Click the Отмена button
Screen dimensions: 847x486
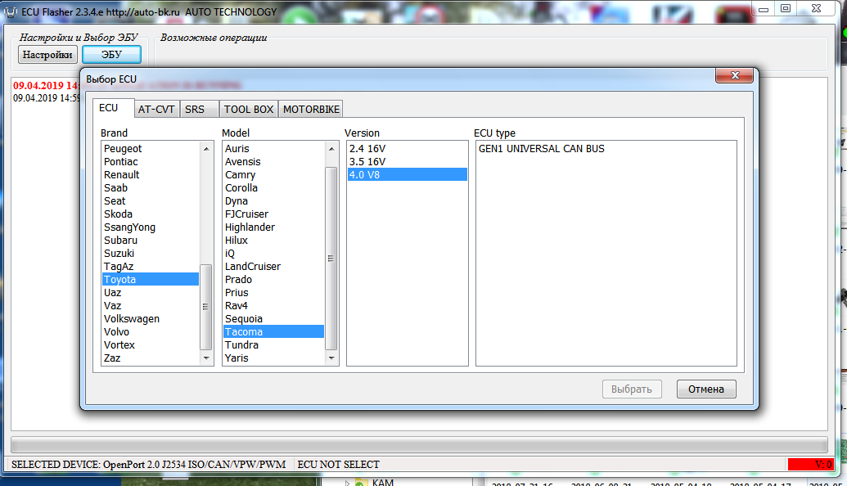click(x=706, y=389)
